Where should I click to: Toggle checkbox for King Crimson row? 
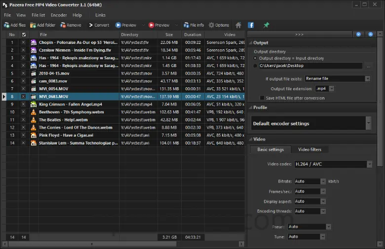23,104
